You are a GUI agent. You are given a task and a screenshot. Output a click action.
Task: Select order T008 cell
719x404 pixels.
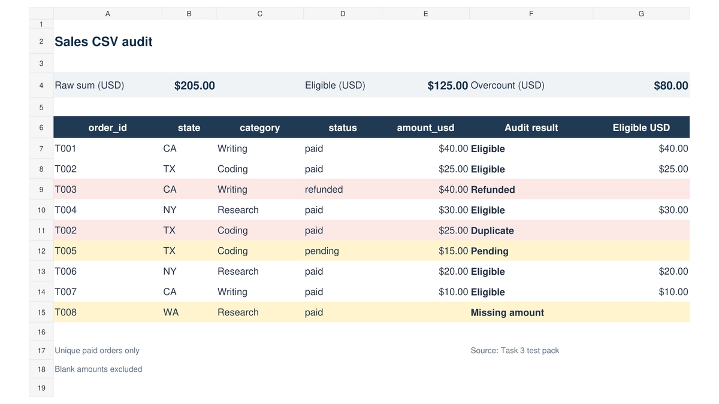pos(107,312)
